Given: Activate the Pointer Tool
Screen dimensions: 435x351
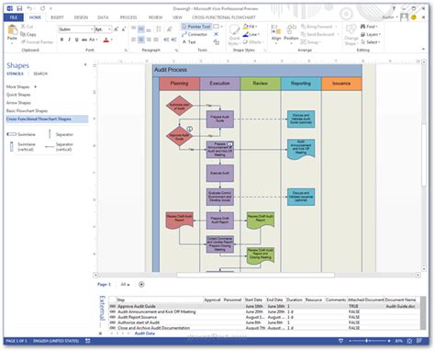Looking at the screenshot, I should point(196,27).
